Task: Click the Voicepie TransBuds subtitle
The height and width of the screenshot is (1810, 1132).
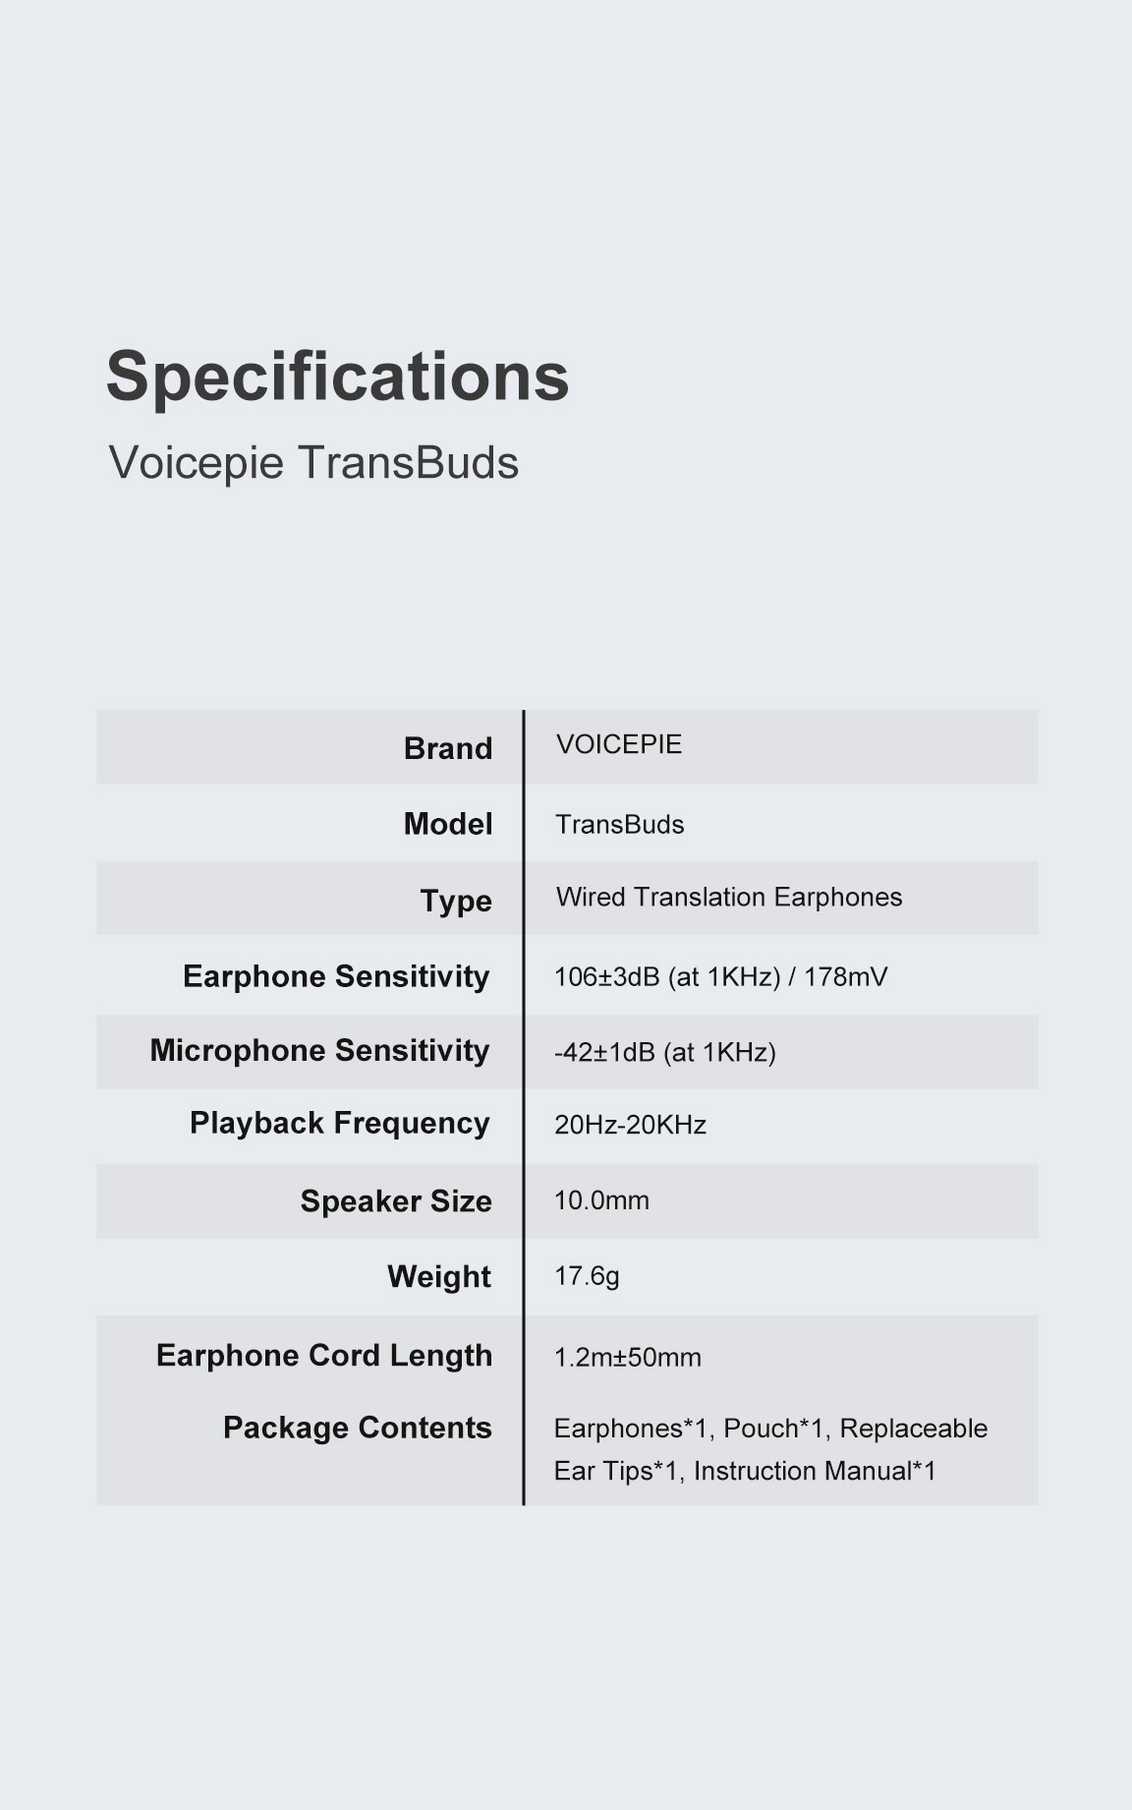Action: coord(313,463)
